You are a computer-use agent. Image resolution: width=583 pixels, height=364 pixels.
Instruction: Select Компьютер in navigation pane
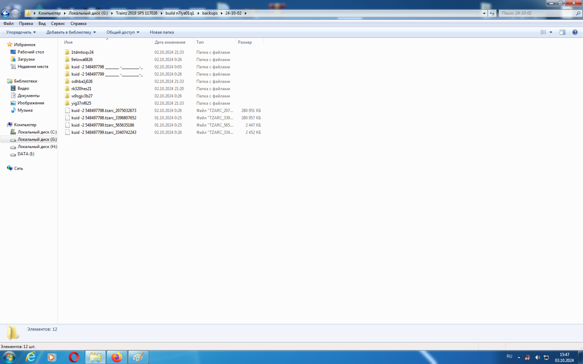(25, 125)
